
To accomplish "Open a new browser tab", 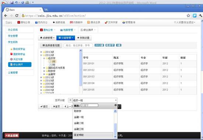I will [46, 10].
